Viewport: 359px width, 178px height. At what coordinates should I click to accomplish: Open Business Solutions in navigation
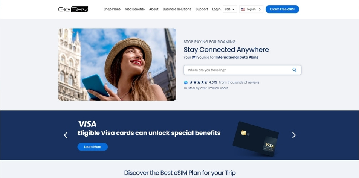[x=177, y=9]
